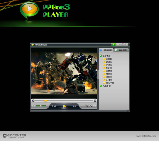Collapse the 精彩电影 tree node

[101, 56]
